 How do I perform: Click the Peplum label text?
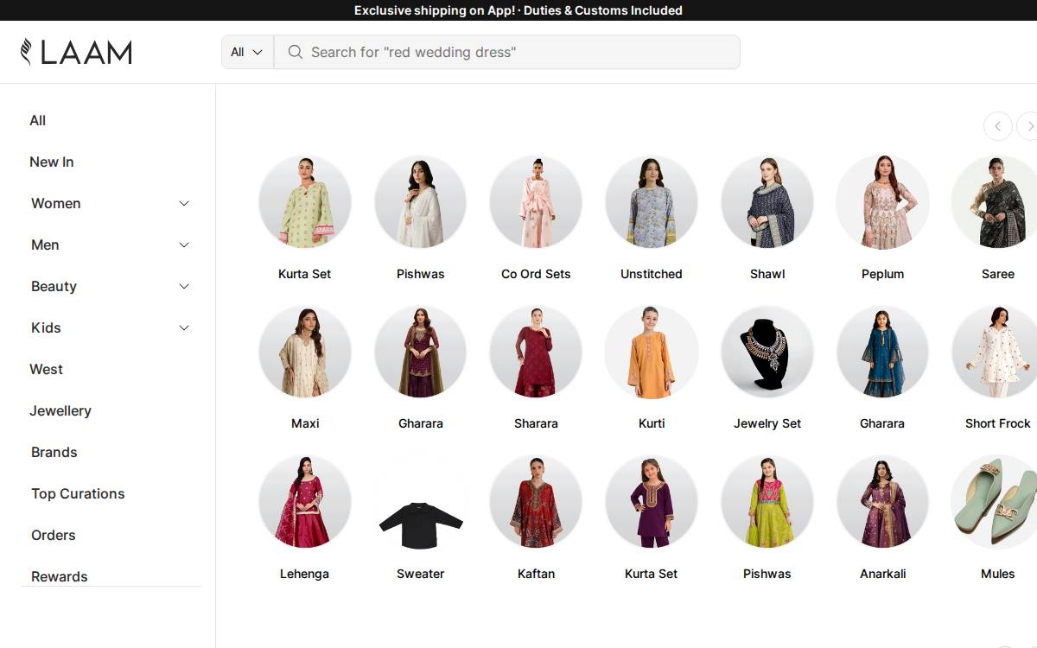tap(882, 274)
